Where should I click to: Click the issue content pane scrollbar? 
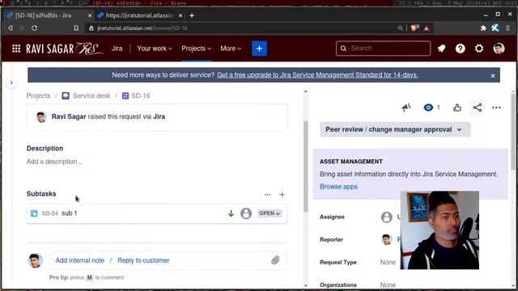pyautogui.click(x=306, y=167)
